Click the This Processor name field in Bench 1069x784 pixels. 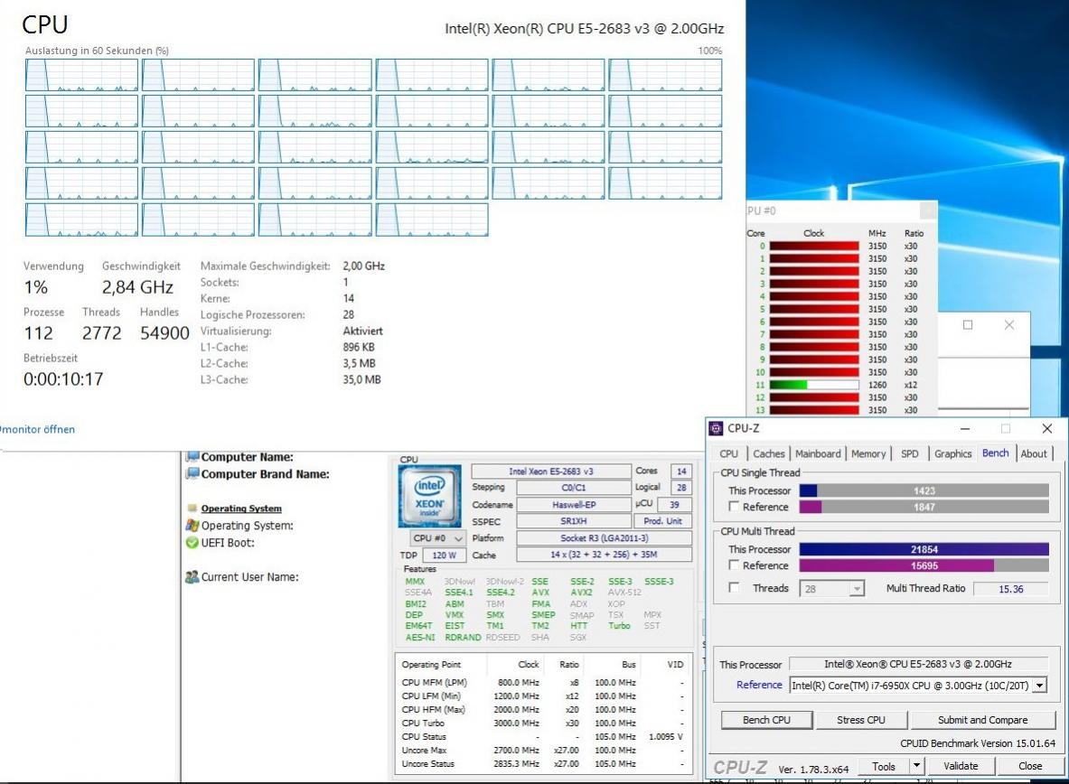pyautogui.click(x=918, y=664)
